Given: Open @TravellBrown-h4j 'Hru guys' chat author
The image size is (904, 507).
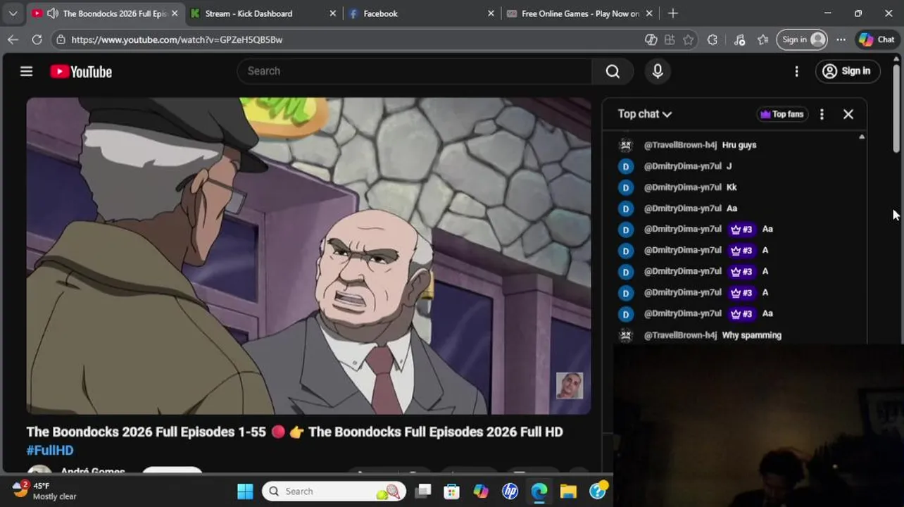Looking at the screenshot, I should click(x=680, y=145).
